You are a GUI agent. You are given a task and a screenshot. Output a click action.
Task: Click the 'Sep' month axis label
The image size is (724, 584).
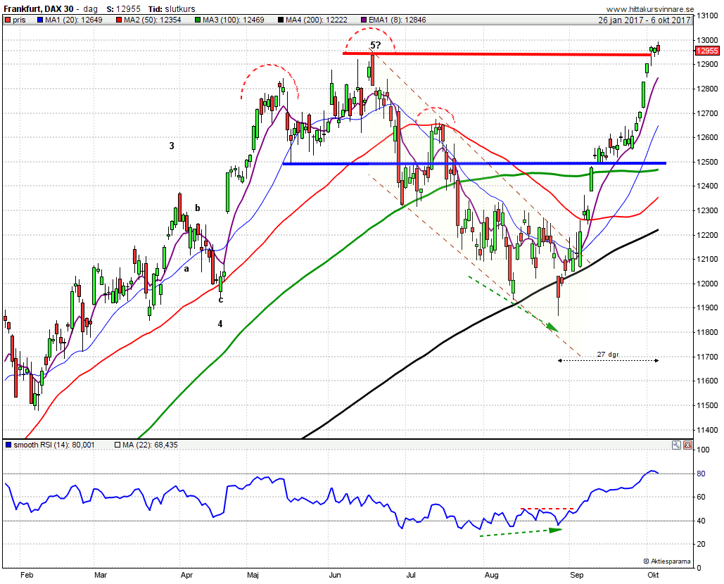point(577,575)
